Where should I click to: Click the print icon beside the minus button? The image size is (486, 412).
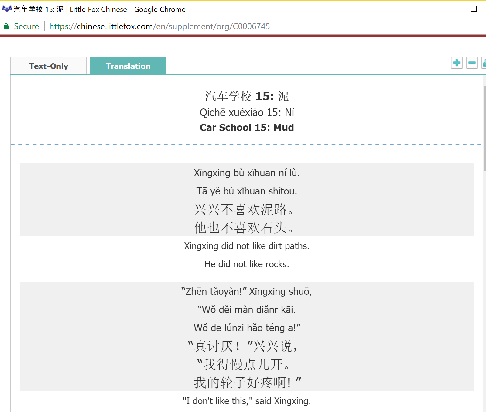pos(484,63)
